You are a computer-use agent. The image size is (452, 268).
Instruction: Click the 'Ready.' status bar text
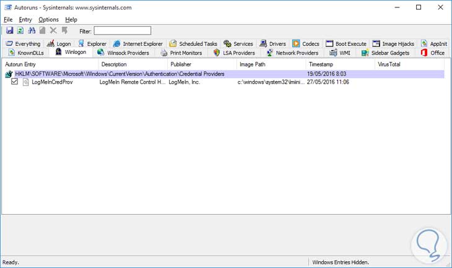[x=11, y=262]
